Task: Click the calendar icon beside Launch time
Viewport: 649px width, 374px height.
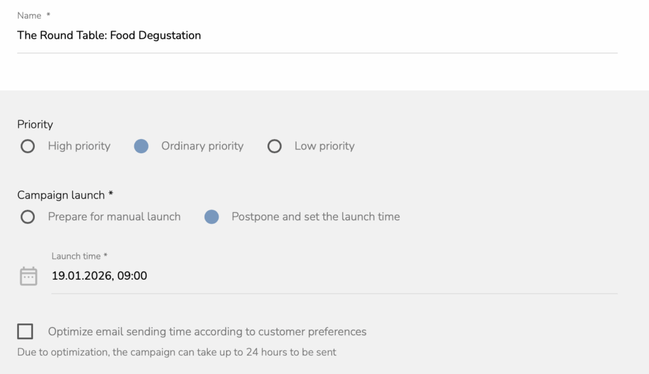Action: click(x=29, y=276)
